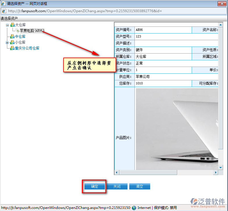Click the horizontal scrollbar left arrow

(x=117, y=173)
